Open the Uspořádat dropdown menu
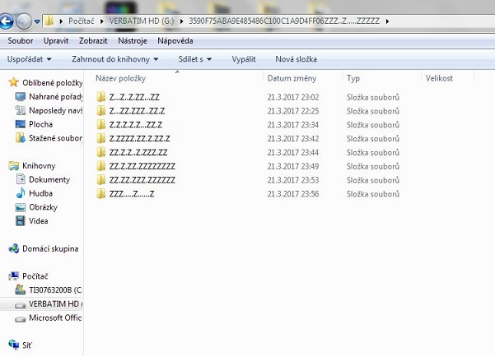This screenshot has height=356, width=495. click(x=29, y=59)
